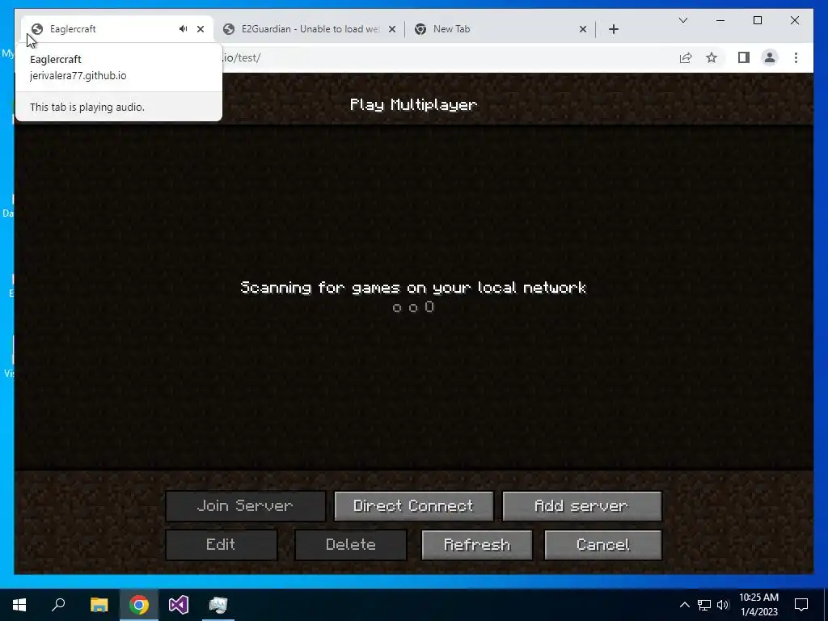
Task: Maximize the Chrome window
Action: [x=758, y=20]
